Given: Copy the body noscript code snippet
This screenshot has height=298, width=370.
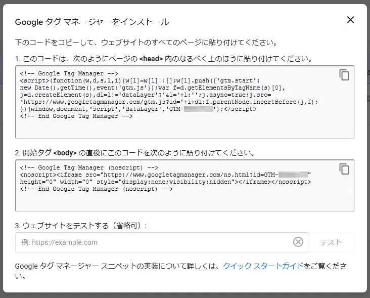Looking at the screenshot, I should tap(344, 169).
